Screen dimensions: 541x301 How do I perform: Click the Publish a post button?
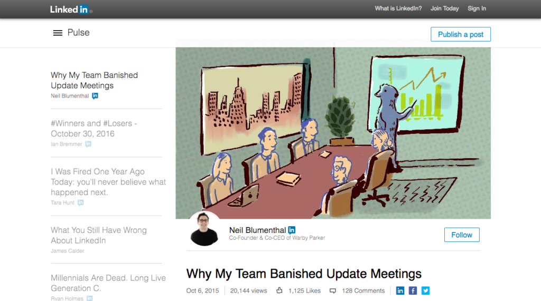coord(461,34)
